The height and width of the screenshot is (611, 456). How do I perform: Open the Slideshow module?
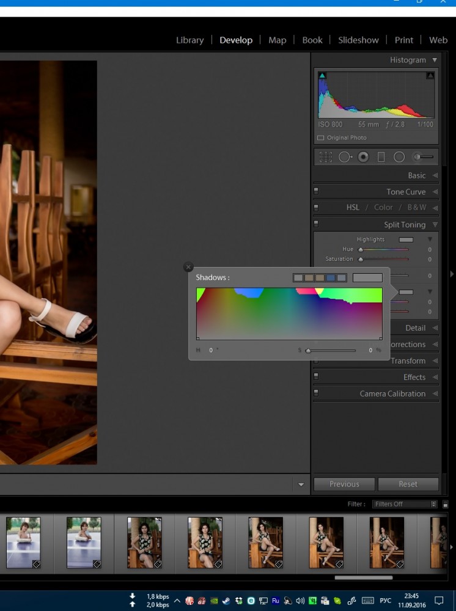point(358,40)
